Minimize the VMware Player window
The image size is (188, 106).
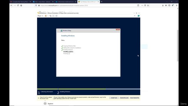pyautogui.click(x=134, y=13)
